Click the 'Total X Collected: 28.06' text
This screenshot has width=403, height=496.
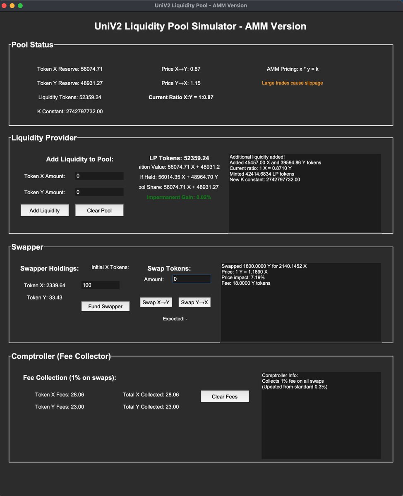click(151, 395)
